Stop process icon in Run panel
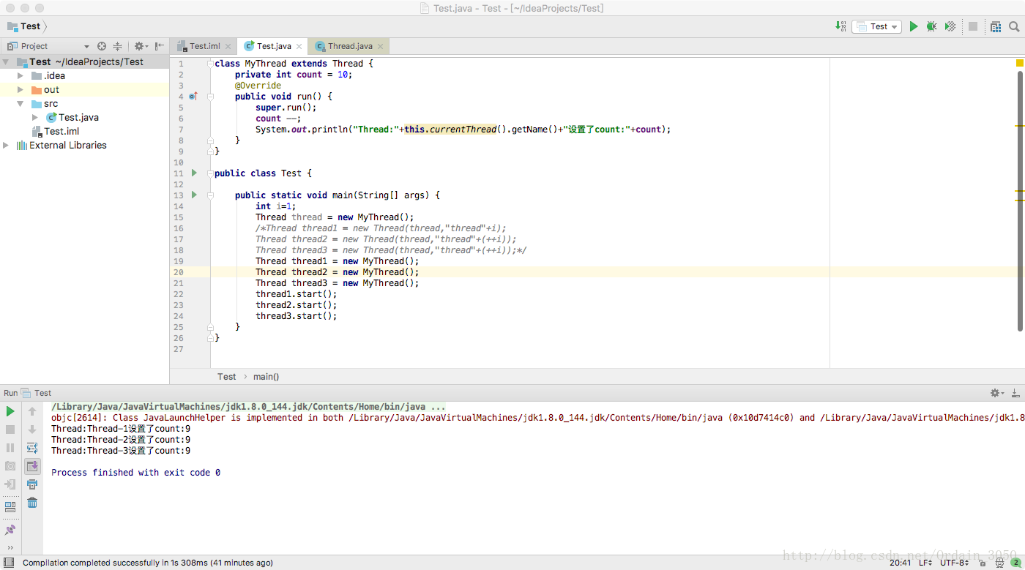The image size is (1025, 570). (10, 430)
